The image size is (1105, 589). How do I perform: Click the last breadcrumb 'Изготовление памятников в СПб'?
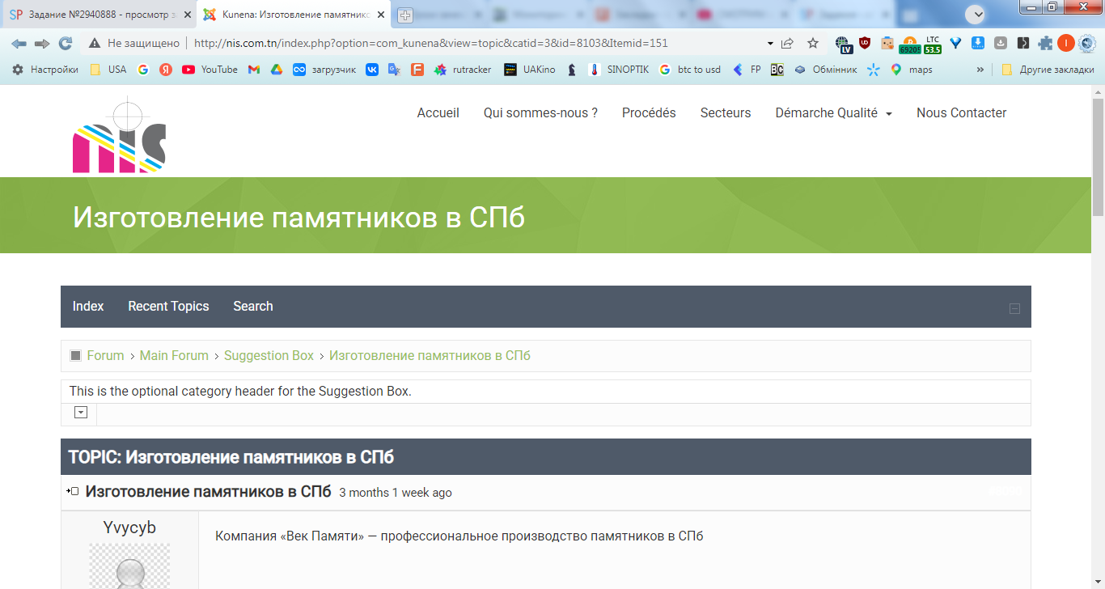click(x=430, y=356)
